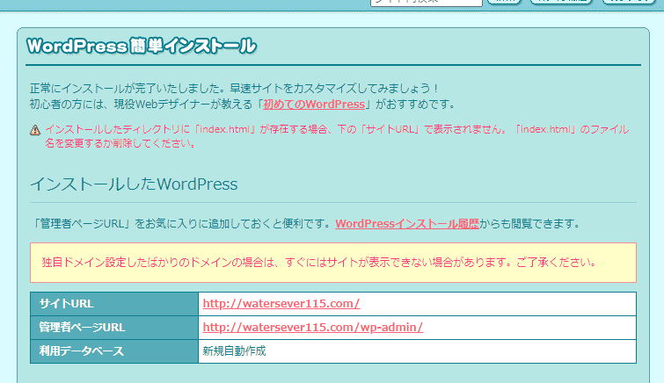Click the warning triangle icon beside index.html notice

[35, 130]
